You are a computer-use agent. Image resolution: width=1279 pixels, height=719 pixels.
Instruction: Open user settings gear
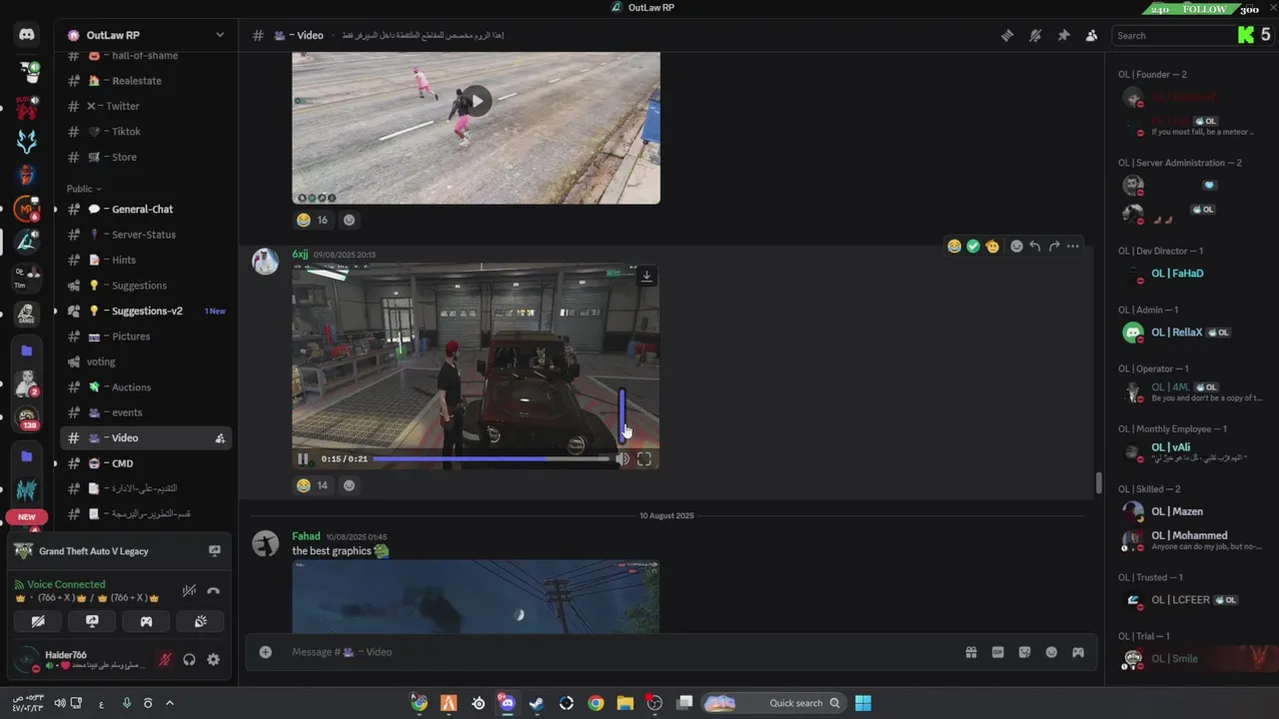[x=213, y=659]
